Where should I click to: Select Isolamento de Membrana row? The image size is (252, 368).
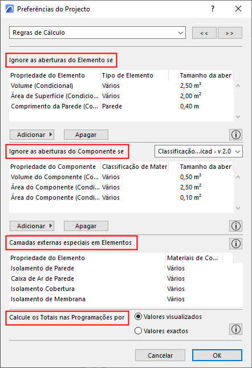click(126, 299)
